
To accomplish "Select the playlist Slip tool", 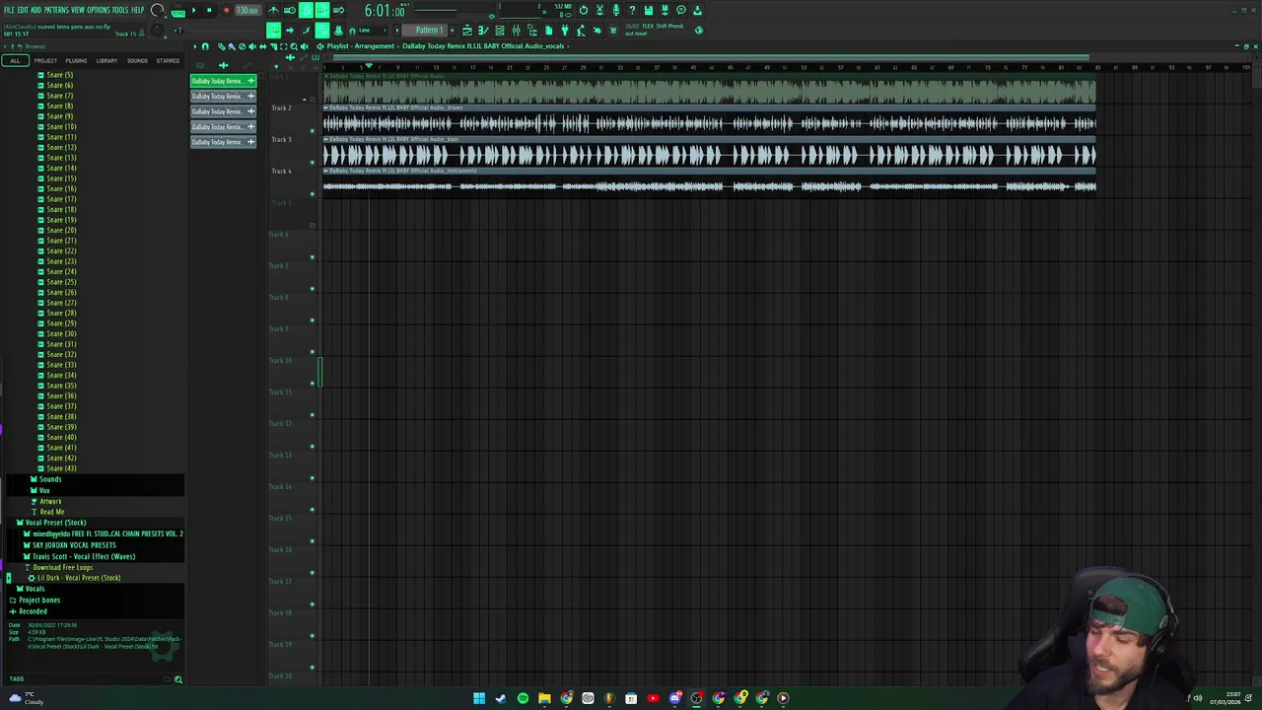I will click(262, 46).
